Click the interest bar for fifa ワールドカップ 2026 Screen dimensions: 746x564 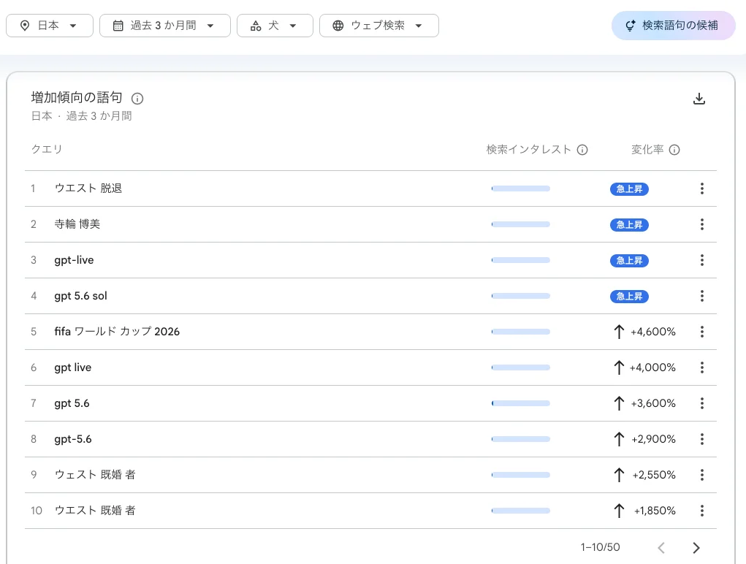(x=520, y=332)
